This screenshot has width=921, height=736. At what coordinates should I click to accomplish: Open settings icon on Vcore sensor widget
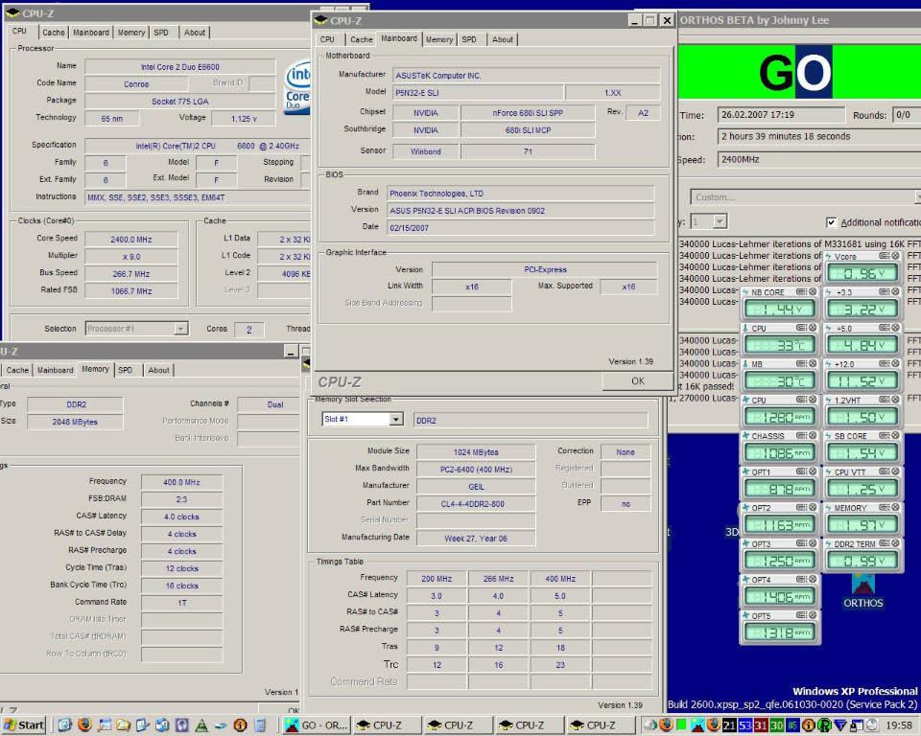[884, 256]
